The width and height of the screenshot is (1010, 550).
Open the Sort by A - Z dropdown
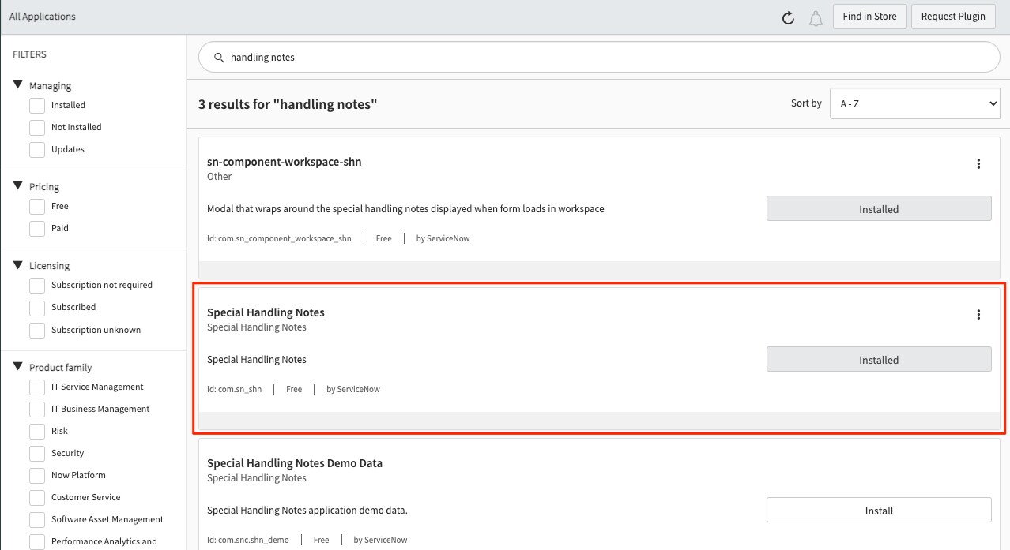pyautogui.click(x=914, y=103)
